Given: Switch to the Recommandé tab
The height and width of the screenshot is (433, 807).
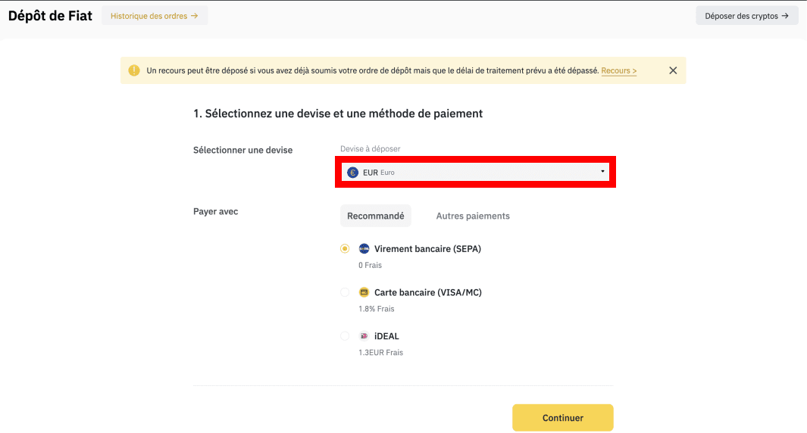Looking at the screenshot, I should click(376, 216).
